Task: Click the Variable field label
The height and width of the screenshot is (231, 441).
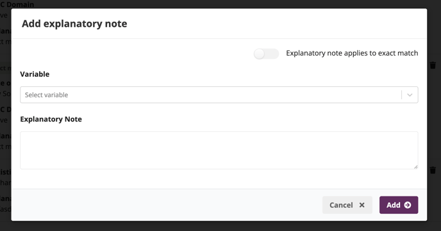Action: point(35,74)
